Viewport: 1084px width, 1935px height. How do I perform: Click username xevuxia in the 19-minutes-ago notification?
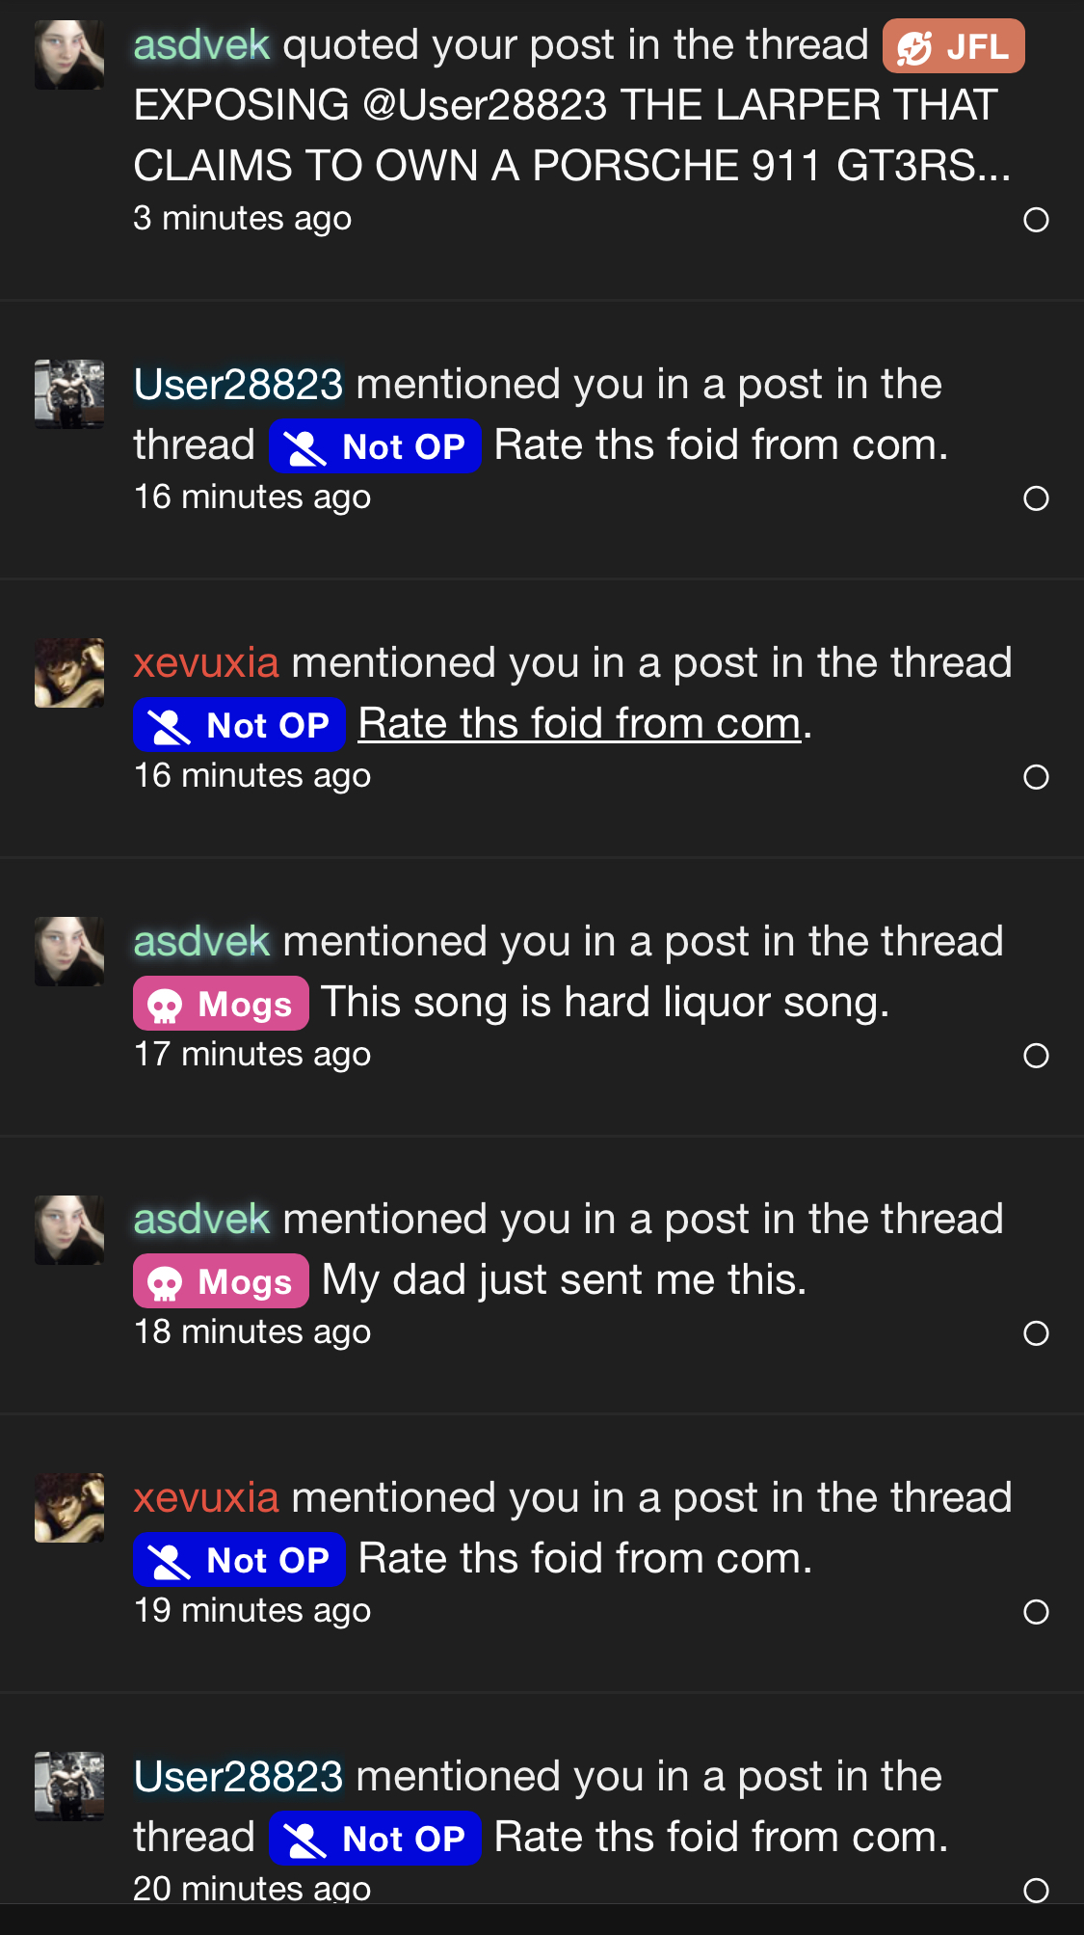(206, 1498)
